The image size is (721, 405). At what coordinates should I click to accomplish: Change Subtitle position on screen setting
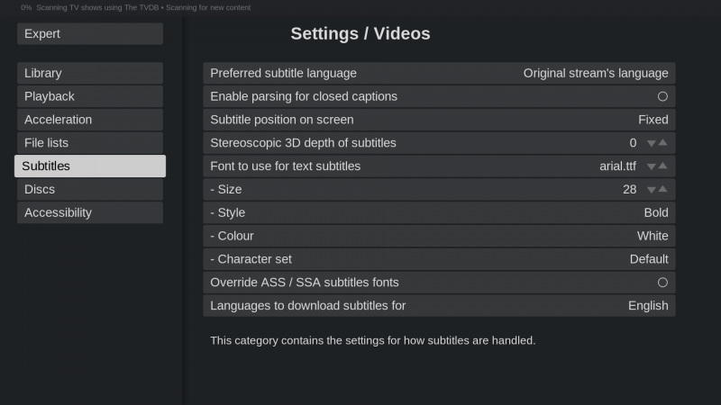coord(439,120)
